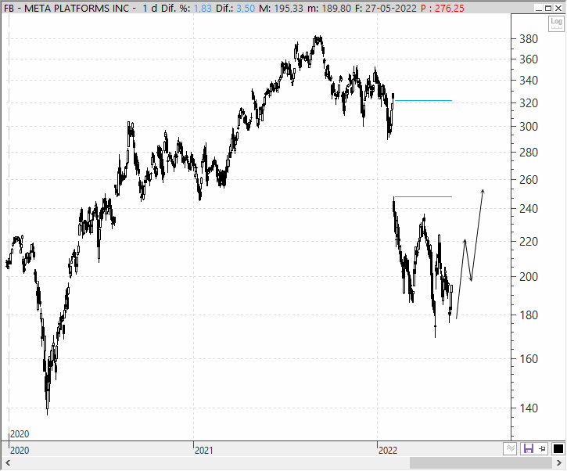This screenshot has width=567, height=471.
Task: Click the '1 d' timeframe label
Action: tap(149, 8)
